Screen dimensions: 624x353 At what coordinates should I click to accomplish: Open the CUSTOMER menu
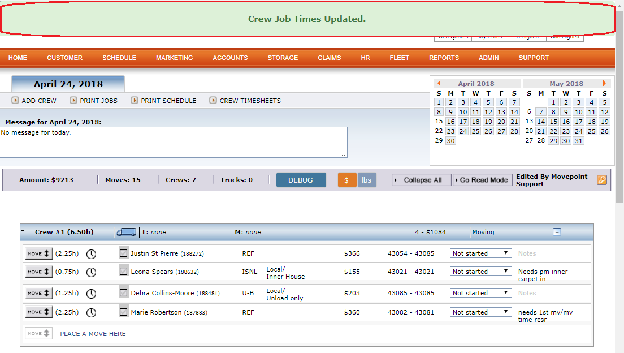pos(64,58)
